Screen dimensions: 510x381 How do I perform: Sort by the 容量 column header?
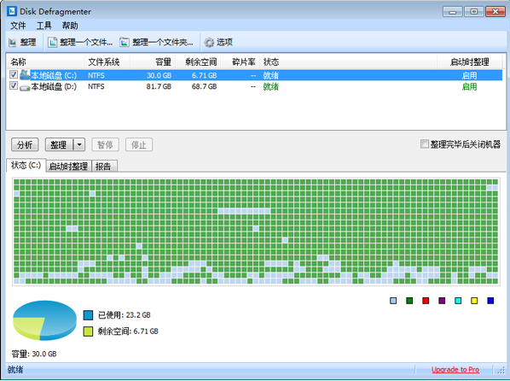[x=153, y=62]
